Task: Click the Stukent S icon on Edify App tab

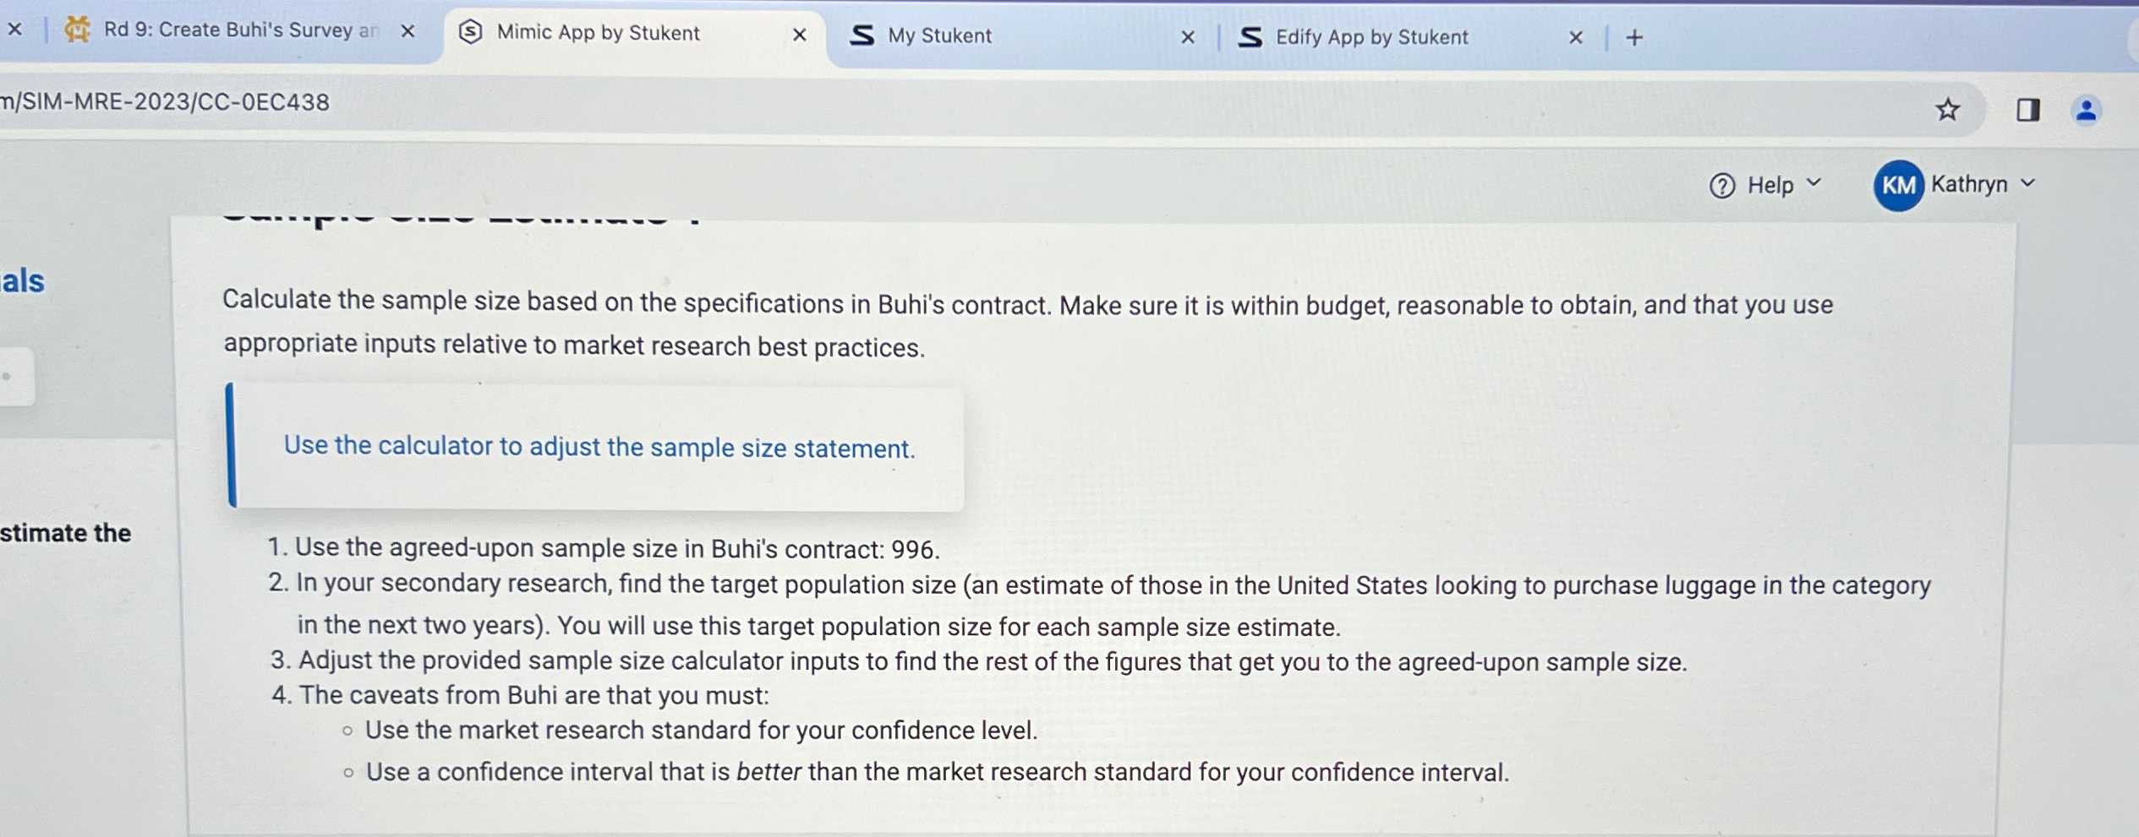Action: click(x=1250, y=37)
